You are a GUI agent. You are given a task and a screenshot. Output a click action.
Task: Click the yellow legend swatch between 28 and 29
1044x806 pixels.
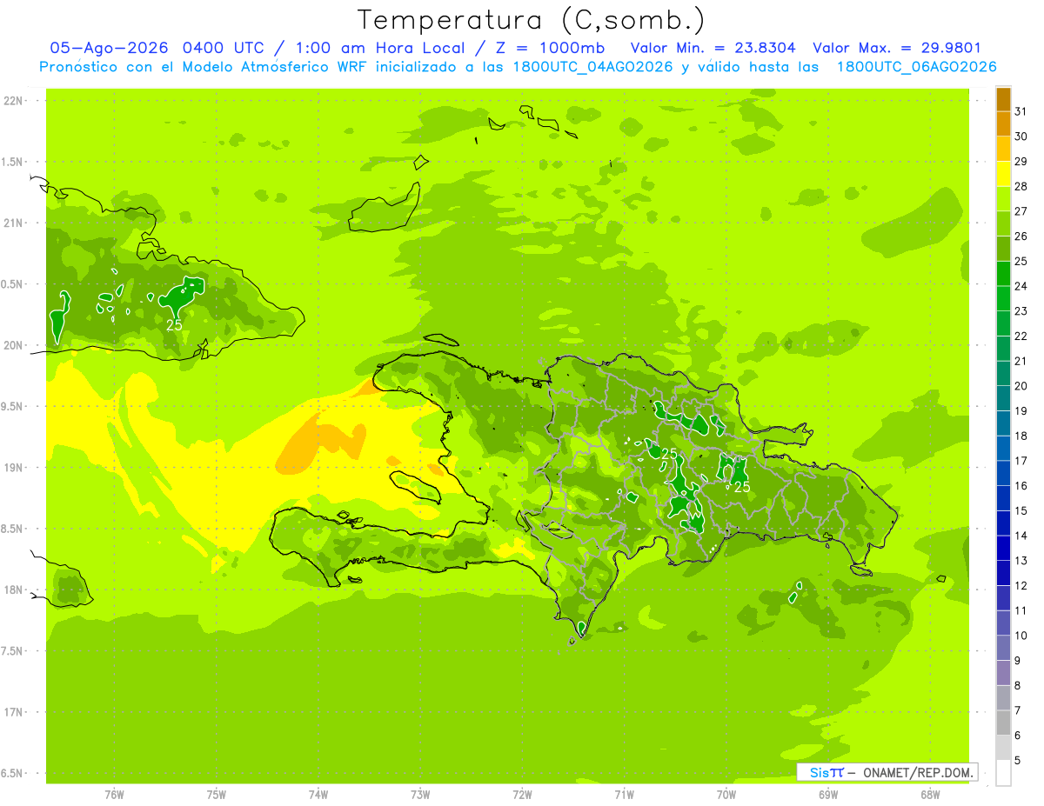tap(1003, 175)
